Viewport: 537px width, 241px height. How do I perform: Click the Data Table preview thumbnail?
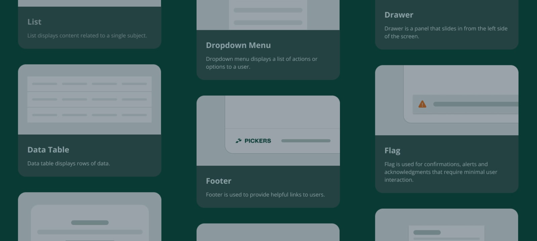90,99
